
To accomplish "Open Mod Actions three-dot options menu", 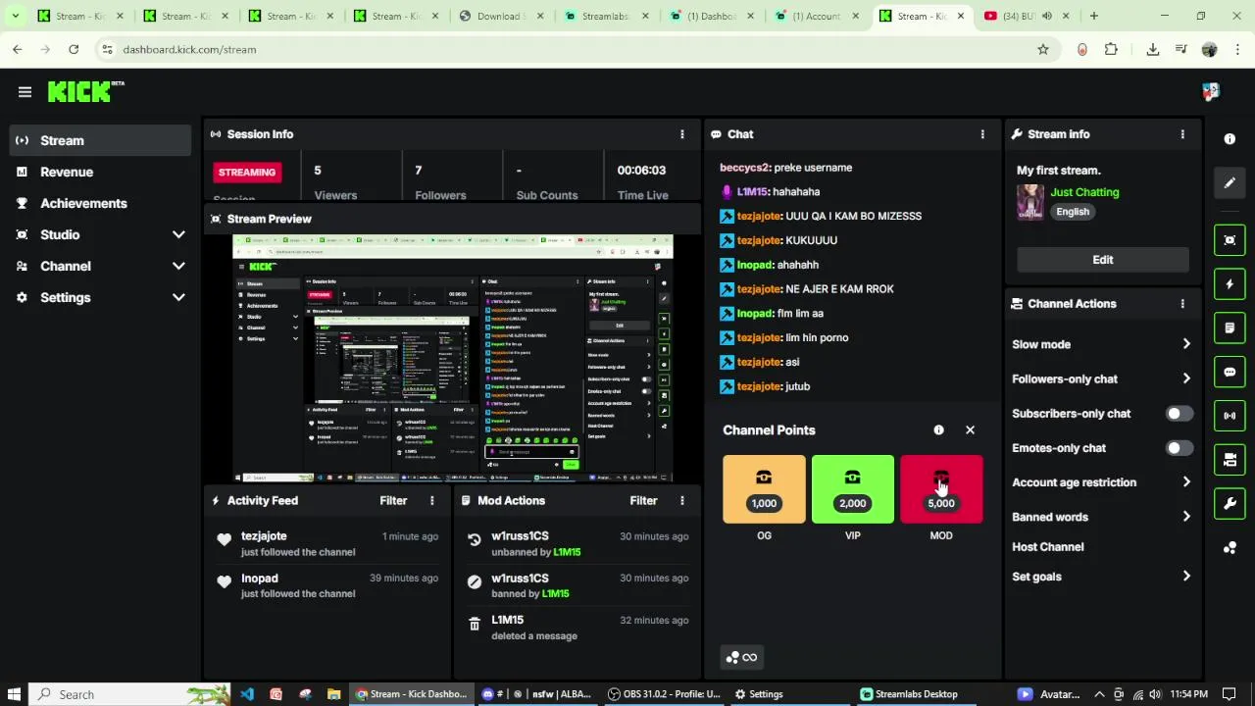I will tap(682, 500).
